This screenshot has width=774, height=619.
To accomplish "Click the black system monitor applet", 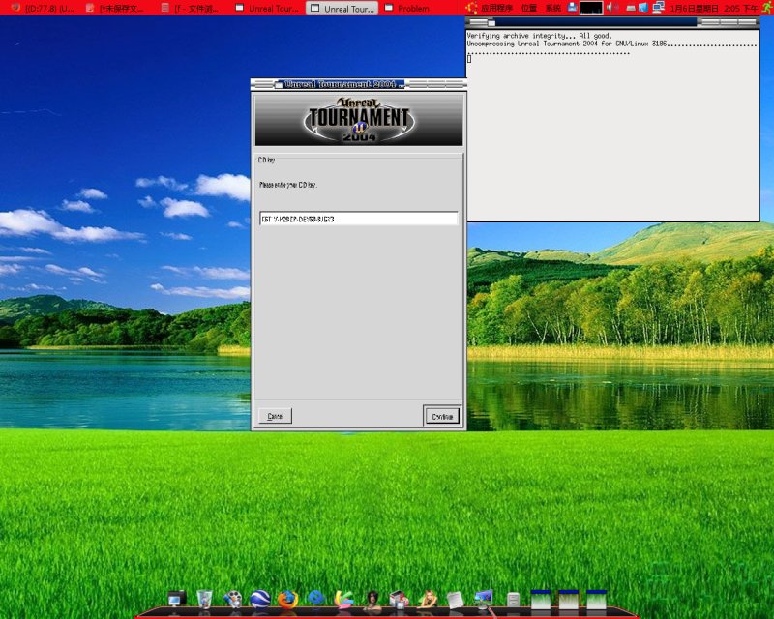I will pos(591,8).
